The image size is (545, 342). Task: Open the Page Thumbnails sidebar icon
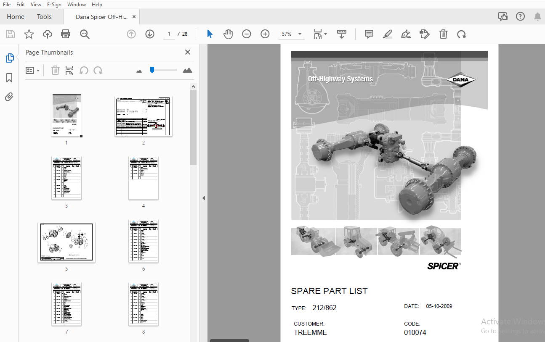(x=9, y=58)
